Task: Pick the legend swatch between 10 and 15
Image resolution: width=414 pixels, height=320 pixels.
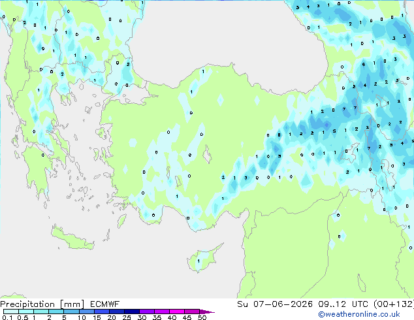Action: coord(86,312)
